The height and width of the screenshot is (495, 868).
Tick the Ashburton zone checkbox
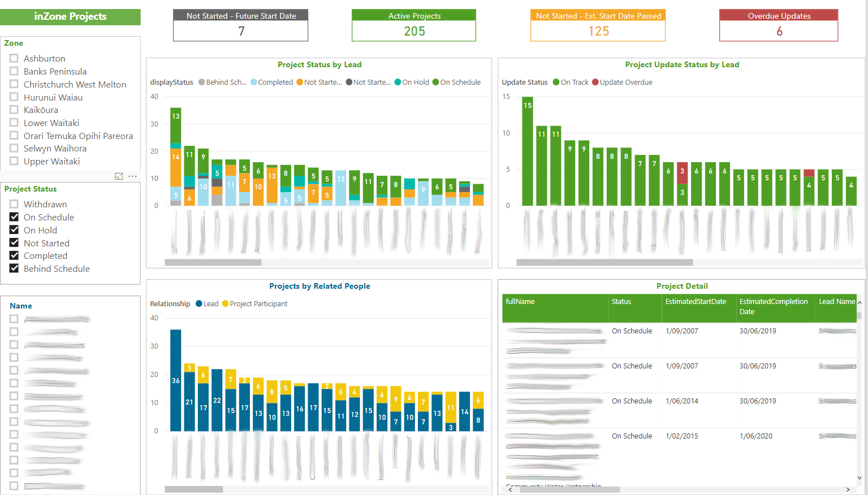coord(14,58)
